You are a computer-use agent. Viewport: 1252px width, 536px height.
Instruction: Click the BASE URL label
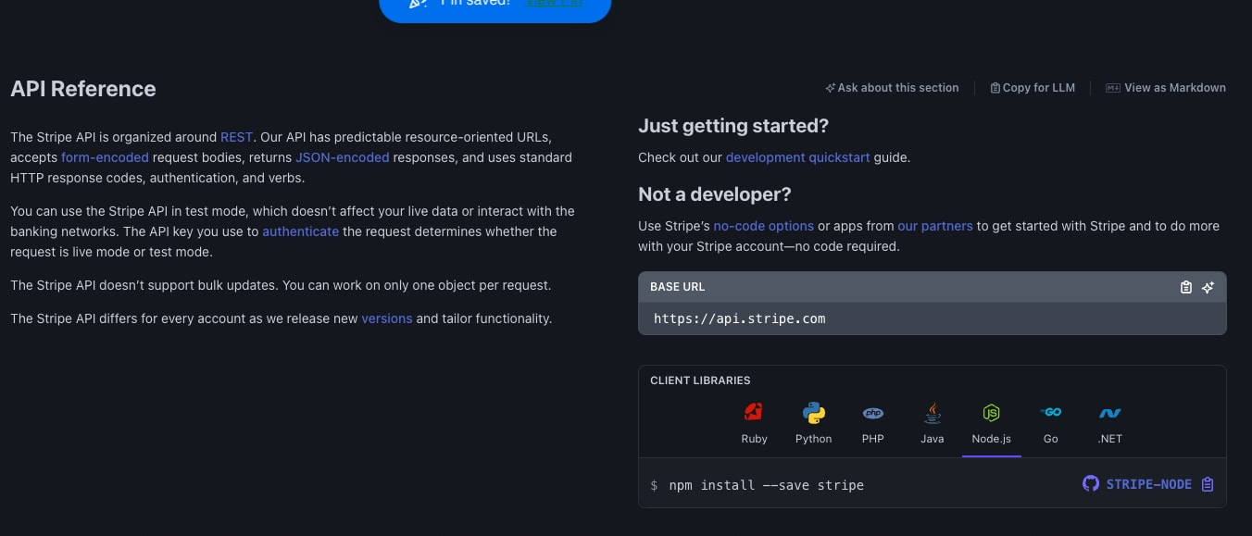(678, 287)
